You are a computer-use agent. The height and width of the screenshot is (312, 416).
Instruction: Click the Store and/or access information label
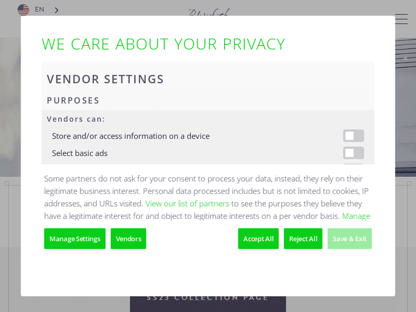pos(131,136)
